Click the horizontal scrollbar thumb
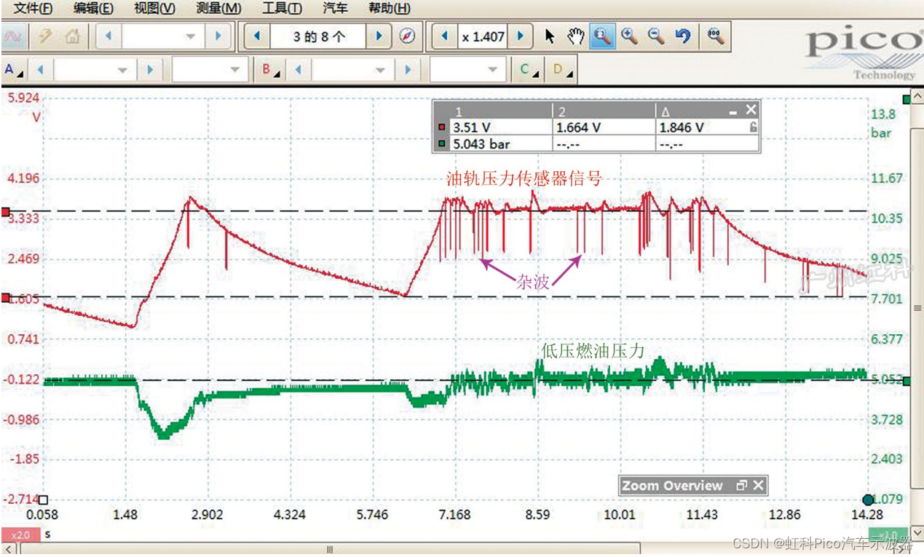This screenshot has width=924, height=557. (329, 550)
